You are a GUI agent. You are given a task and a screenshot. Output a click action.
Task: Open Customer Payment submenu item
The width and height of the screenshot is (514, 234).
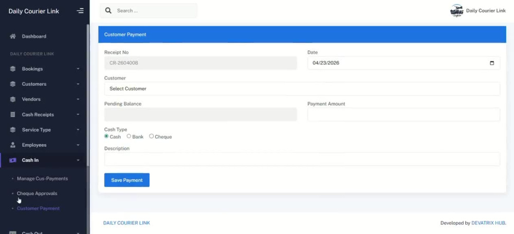point(39,208)
